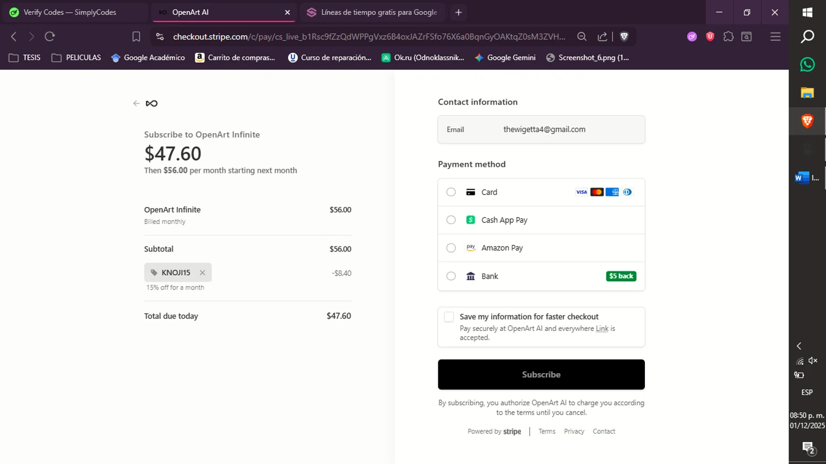826x464 pixels.
Task: Open the TESIS bookmarks folder
Action: (25, 57)
